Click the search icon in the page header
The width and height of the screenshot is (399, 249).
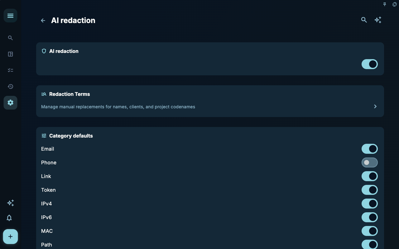click(x=364, y=20)
